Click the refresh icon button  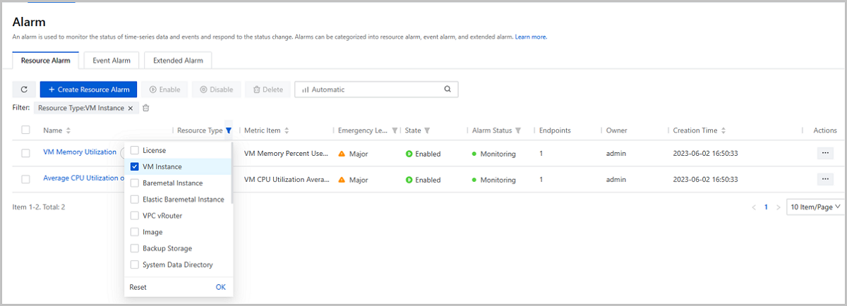click(x=24, y=90)
